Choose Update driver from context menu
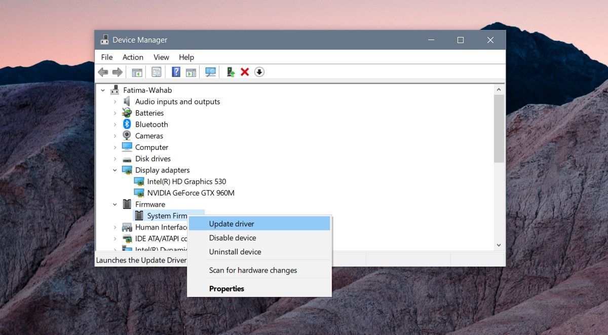The height and width of the screenshot is (335, 608). pos(232,224)
